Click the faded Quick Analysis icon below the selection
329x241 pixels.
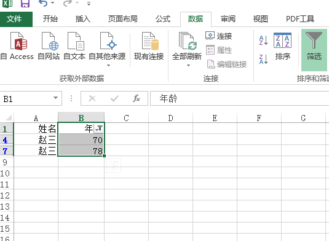click(114, 165)
